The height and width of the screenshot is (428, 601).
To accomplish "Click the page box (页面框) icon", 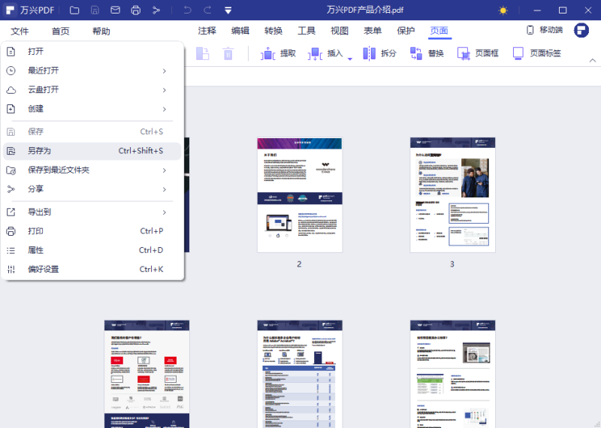I will point(464,53).
